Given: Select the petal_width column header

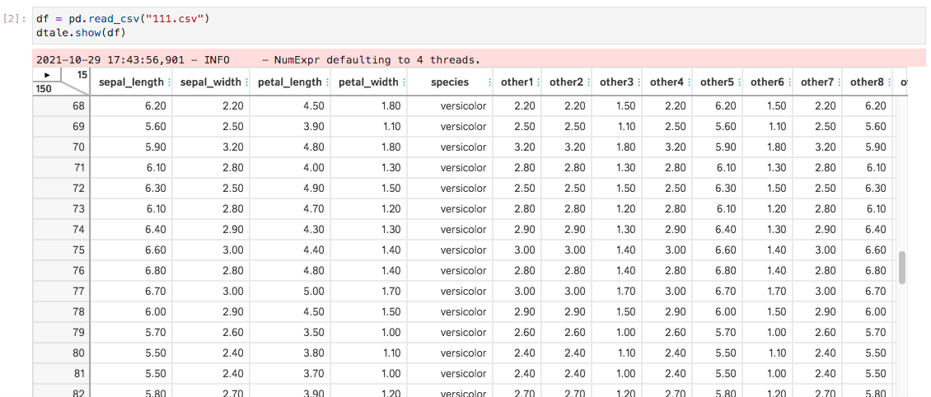Looking at the screenshot, I should (x=369, y=82).
